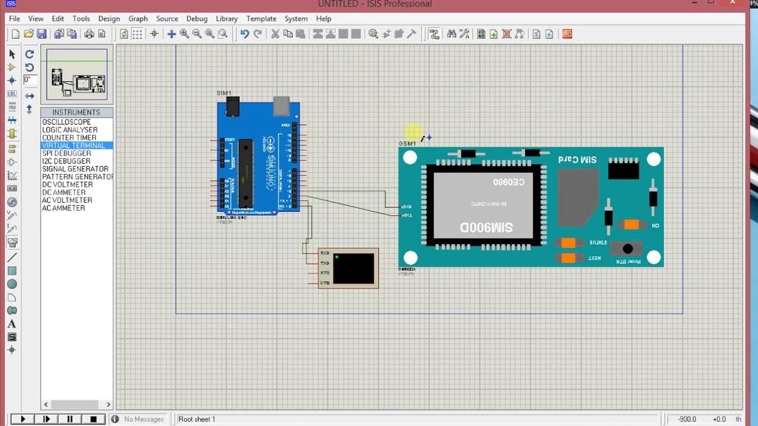Save the current design
Screen dimensions: 758x426
click(x=41, y=34)
